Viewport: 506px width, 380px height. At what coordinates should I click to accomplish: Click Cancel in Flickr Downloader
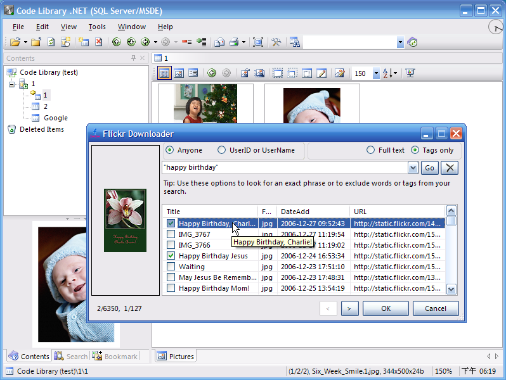coord(436,308)
